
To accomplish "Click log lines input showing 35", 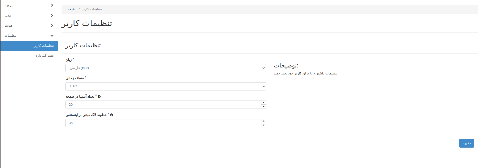I will click(x=163, y=123).
